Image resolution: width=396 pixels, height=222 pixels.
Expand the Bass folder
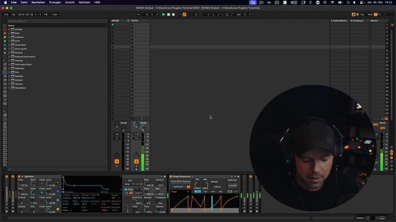9,33
